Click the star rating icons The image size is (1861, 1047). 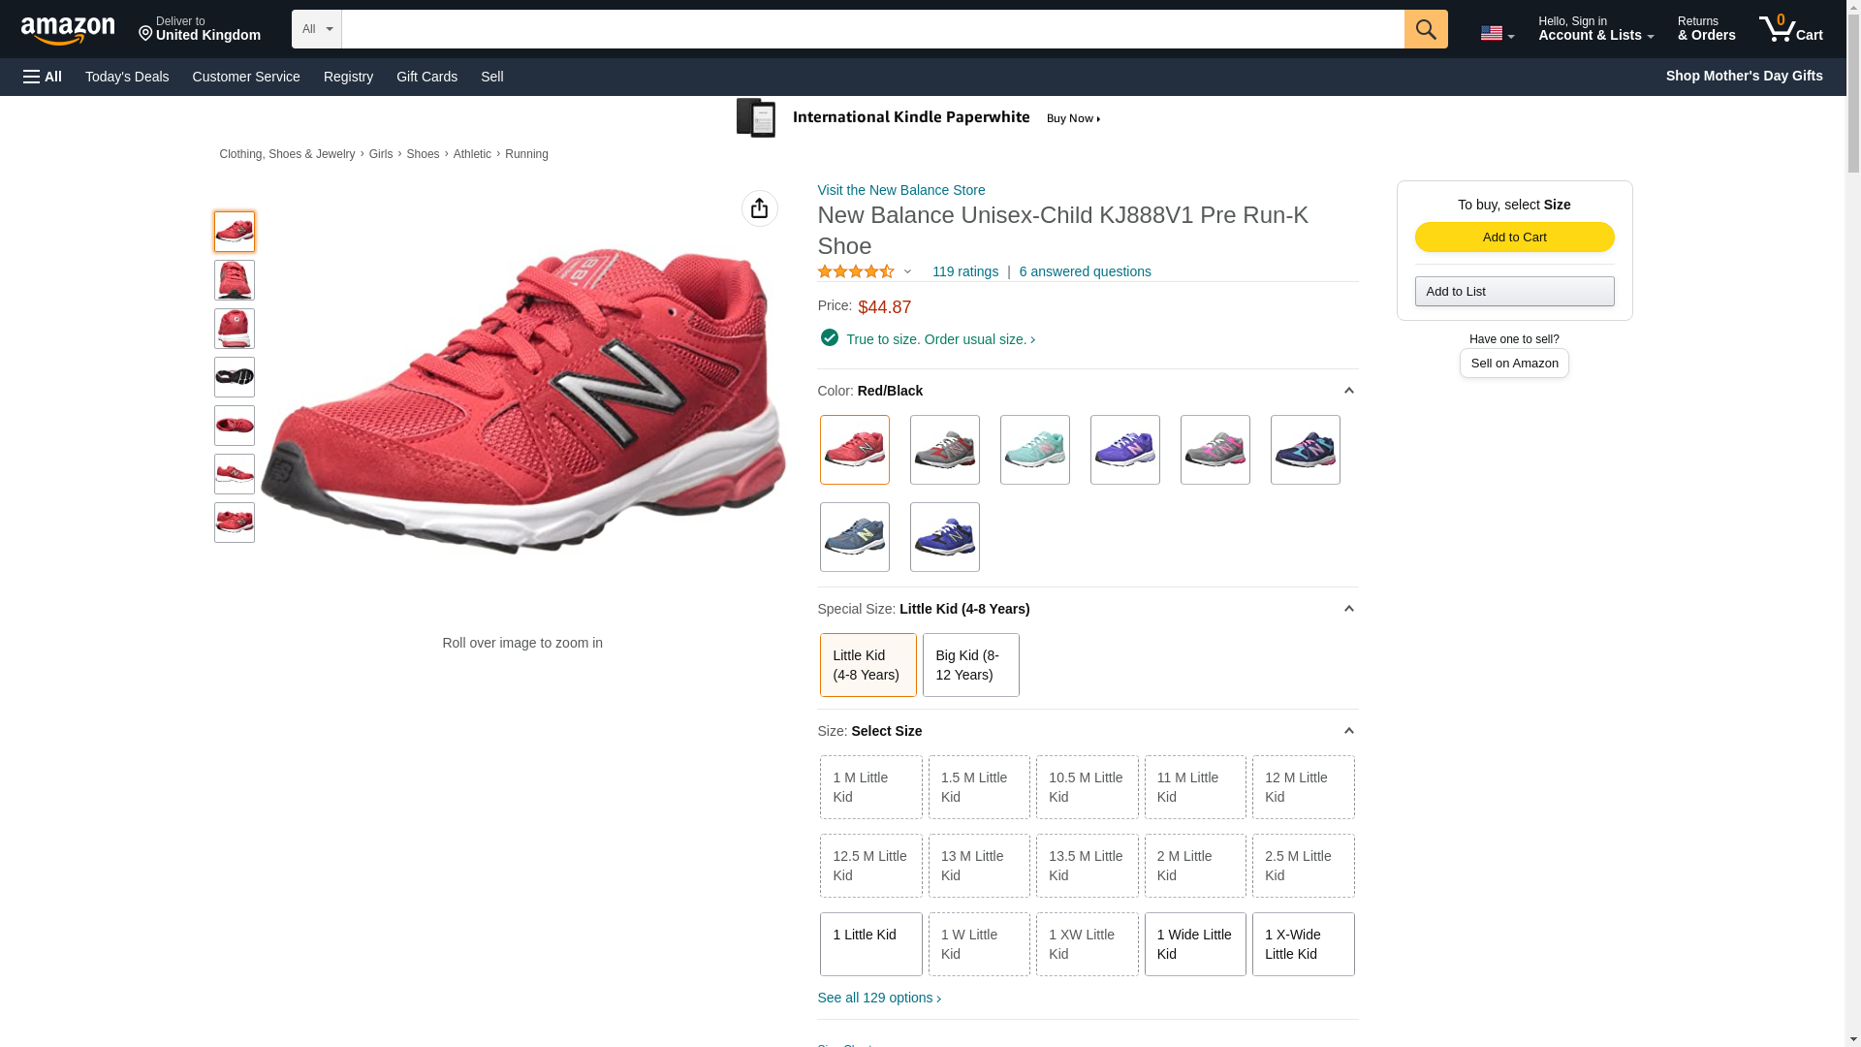pyautogui.click(x=856, y=272)
